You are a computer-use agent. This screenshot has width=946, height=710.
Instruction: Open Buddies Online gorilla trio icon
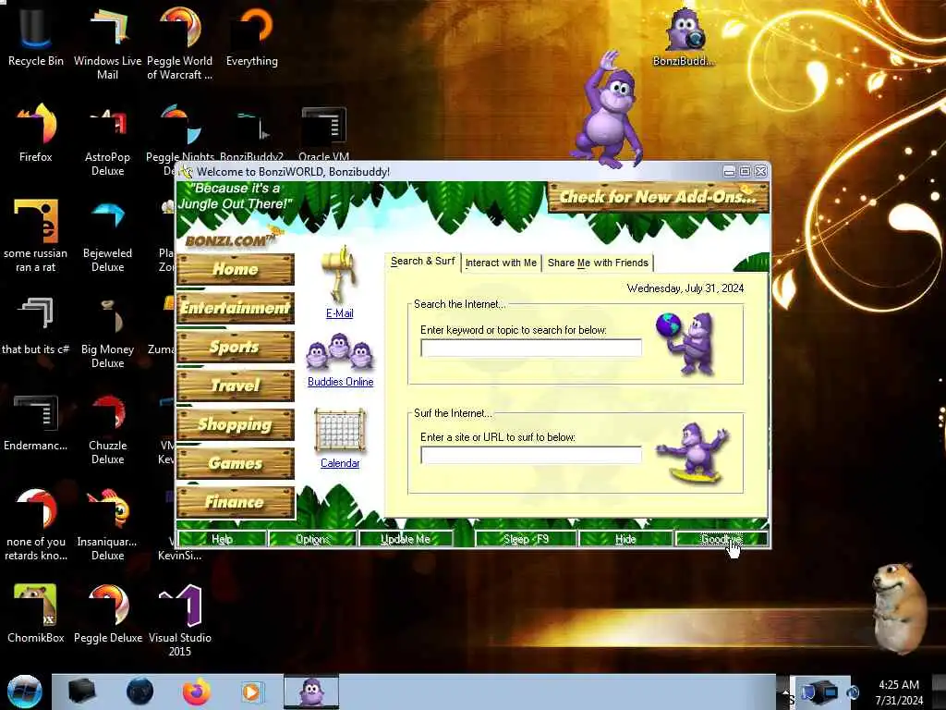[340, 351]
